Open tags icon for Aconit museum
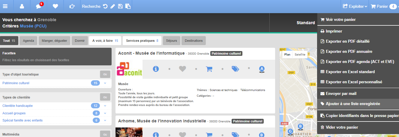This screenshot has width=399, height=137. [x=235, y=69]
